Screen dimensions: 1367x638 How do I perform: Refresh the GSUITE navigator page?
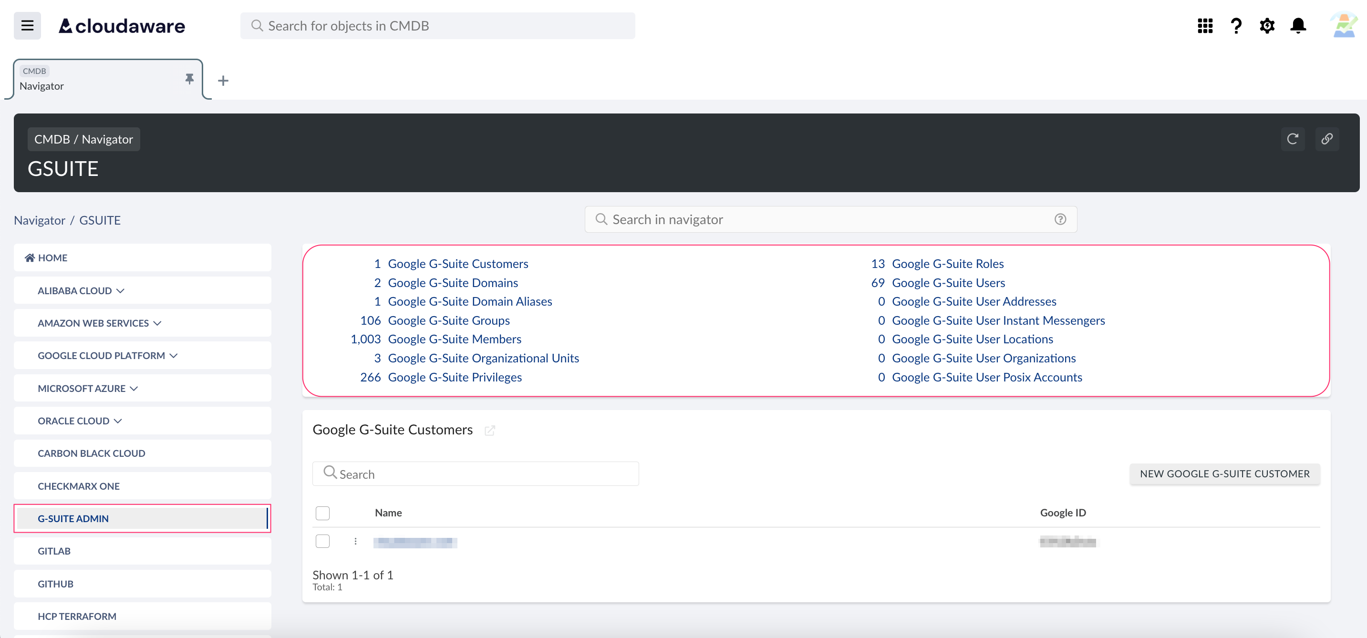pyautogui.click(x=1293, y=139)
